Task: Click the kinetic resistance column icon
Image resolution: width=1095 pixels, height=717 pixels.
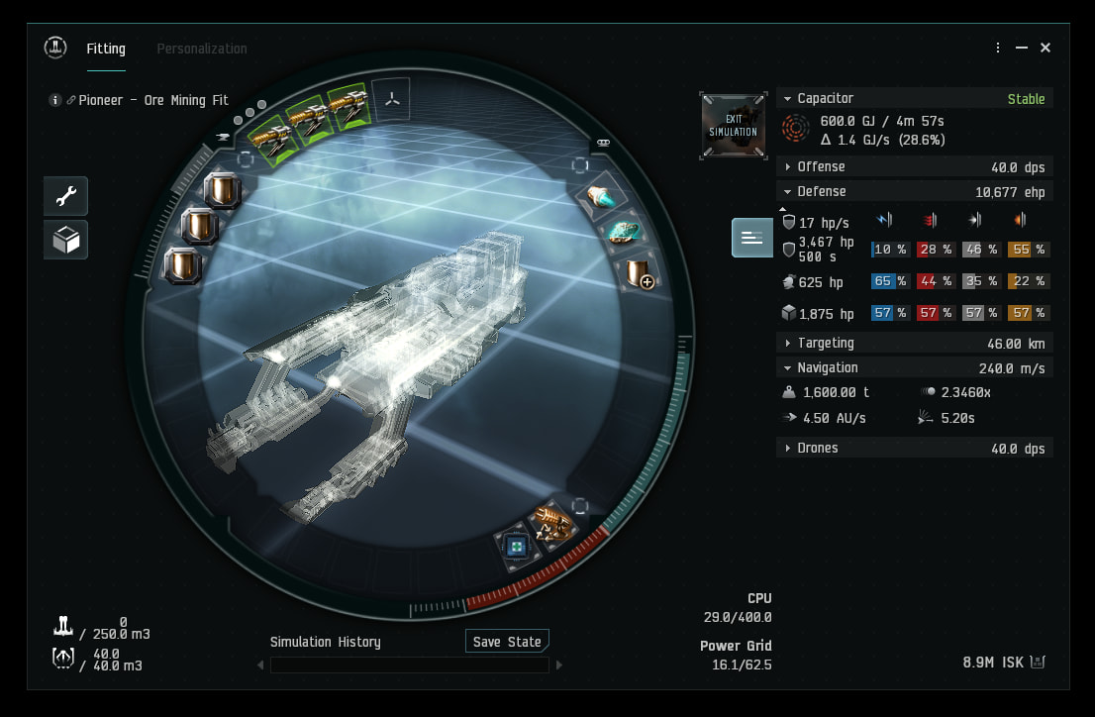Action: 975,220
